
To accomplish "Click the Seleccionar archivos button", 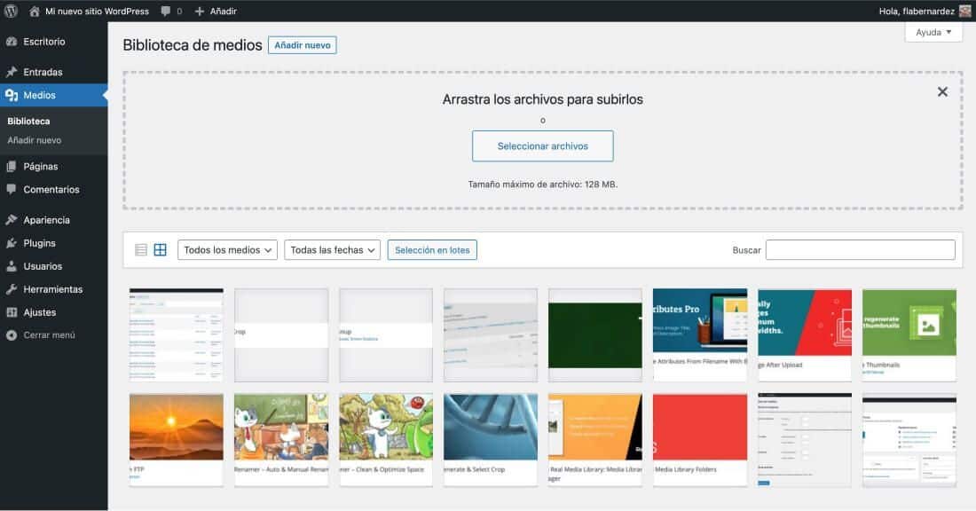I will [542, 145].
